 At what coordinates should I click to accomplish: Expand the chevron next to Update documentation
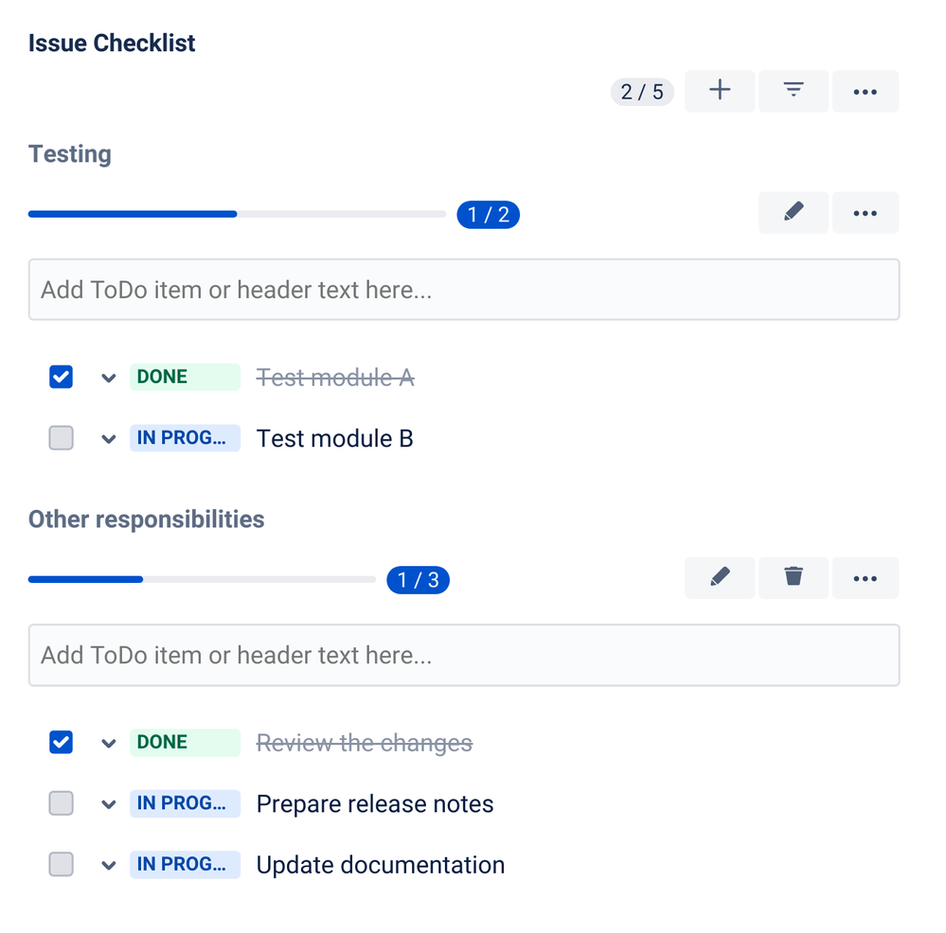108,863
